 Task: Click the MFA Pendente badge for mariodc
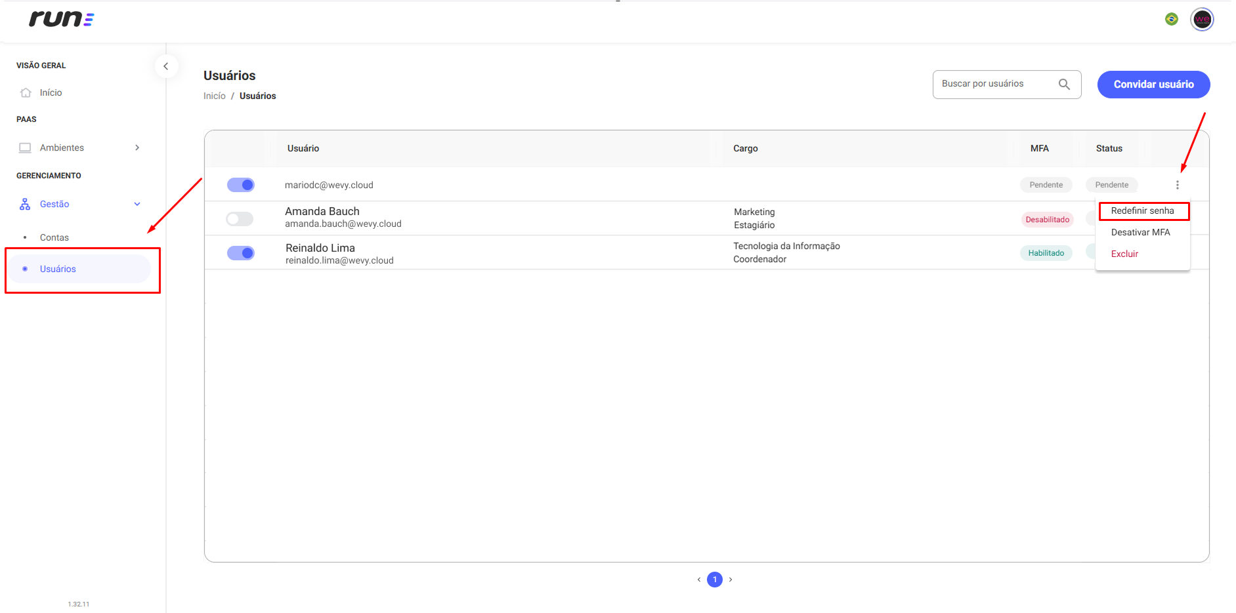(x=1046, y=185)
